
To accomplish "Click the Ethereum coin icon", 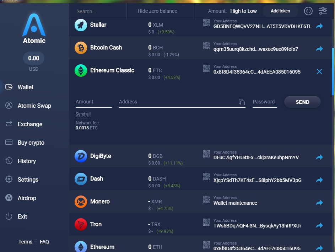I will (x=81, y=247).
